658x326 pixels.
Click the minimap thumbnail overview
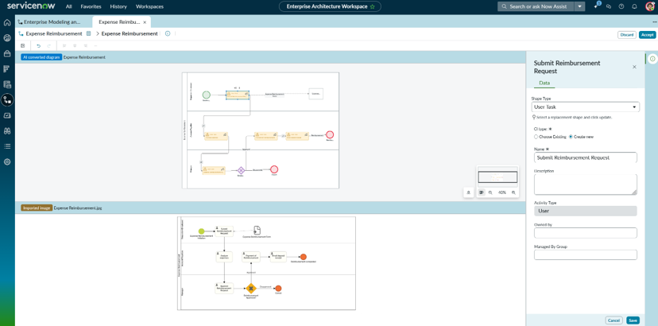click(497, 177)
